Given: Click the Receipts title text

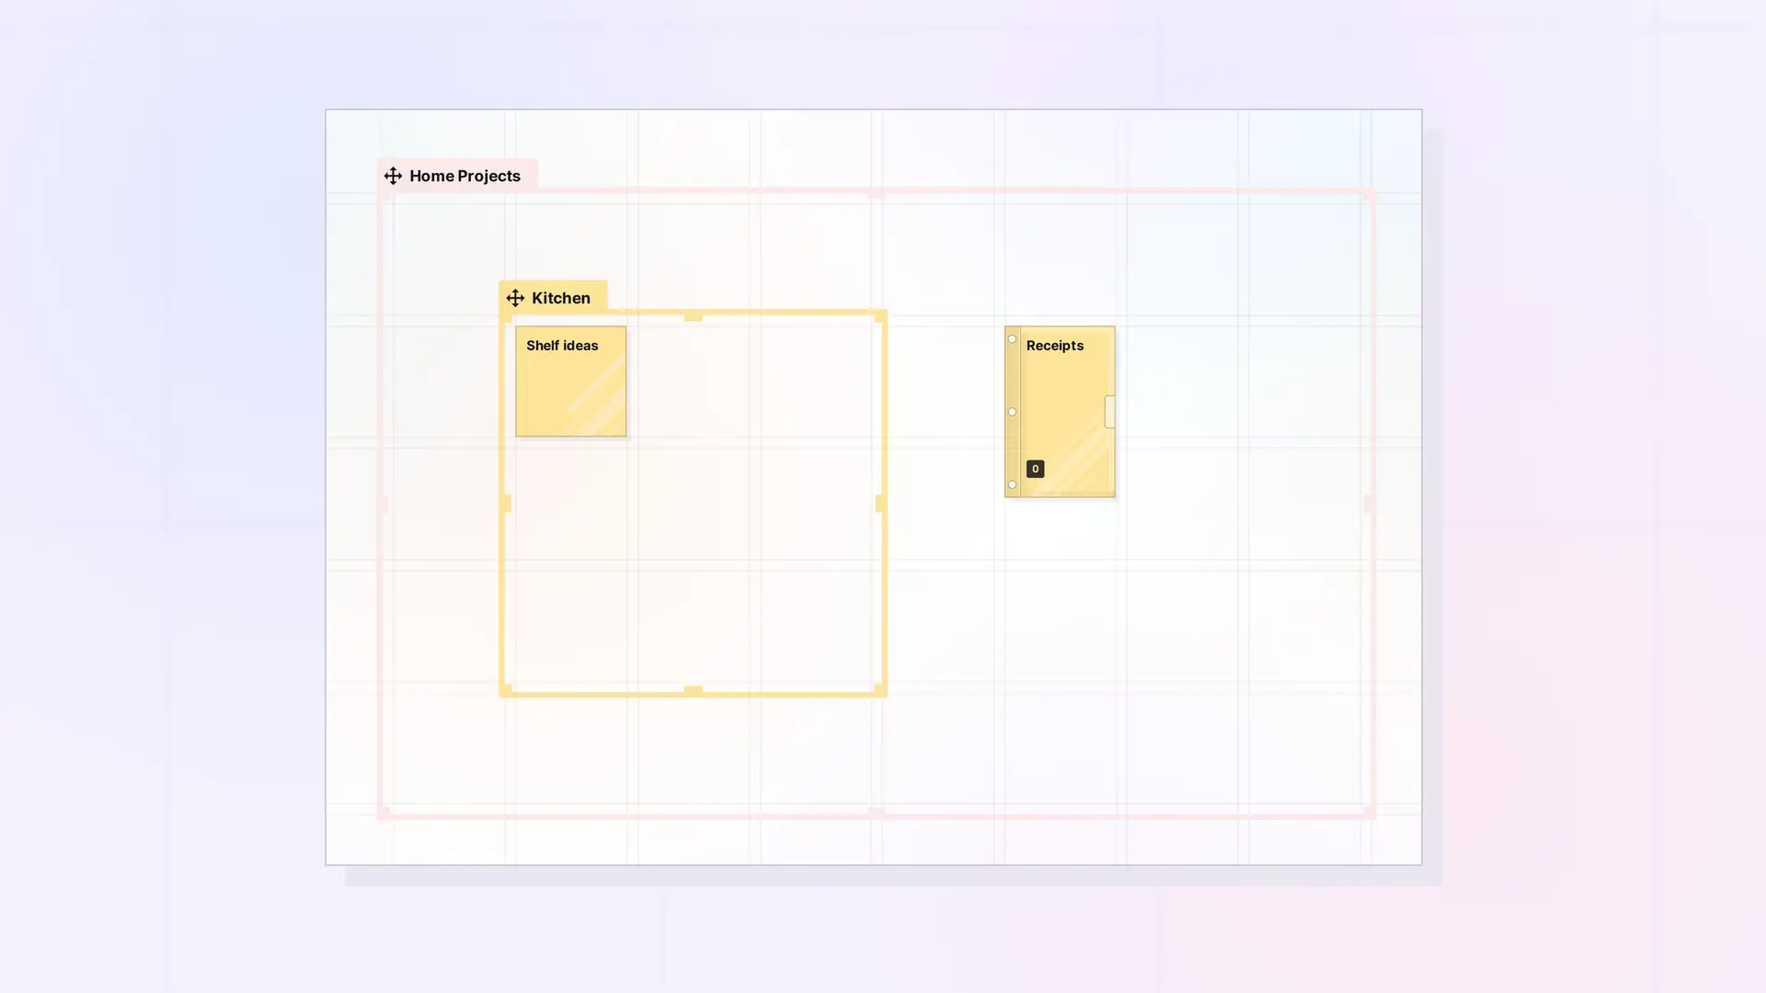Looking at the screenshot, I should click(1054, 346).
